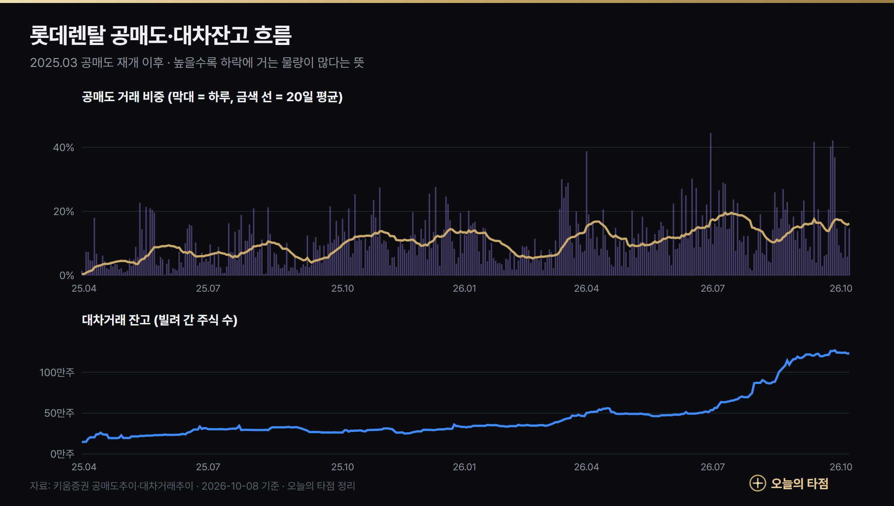Click the 26.10 label under upper chart
This screenshot has width=894, height=506.
pyautogui.click(x=841, y=288)
